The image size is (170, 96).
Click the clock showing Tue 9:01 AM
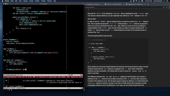coord(148,1)
